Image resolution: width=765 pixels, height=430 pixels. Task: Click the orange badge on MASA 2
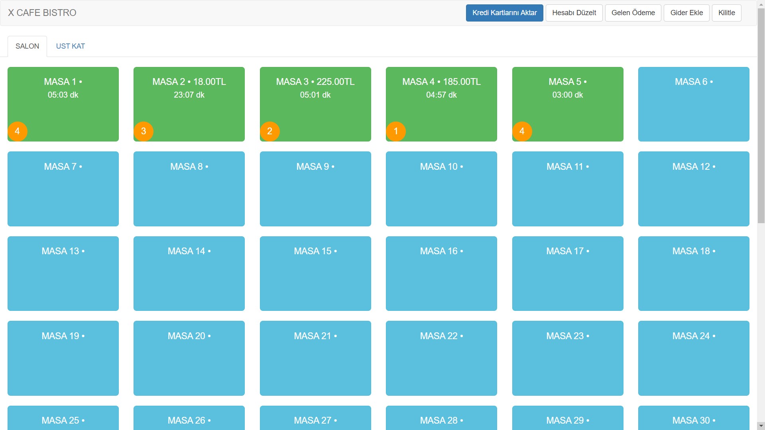click(x=144, y=131)
